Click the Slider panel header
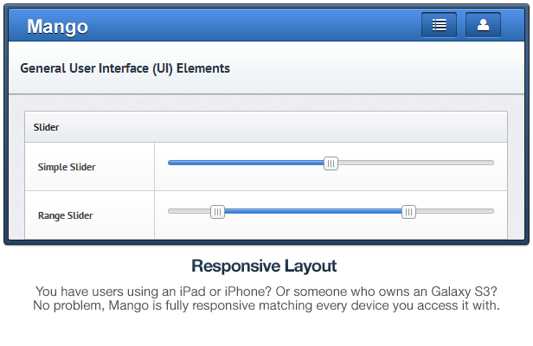The height and width of the screenshot is (346, 533). tap(47, 127)
